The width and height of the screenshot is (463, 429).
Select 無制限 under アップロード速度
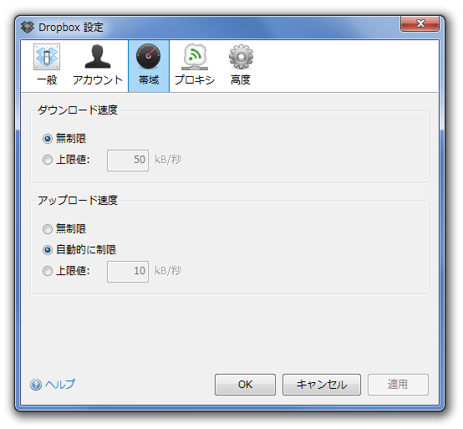coord(48,229)
